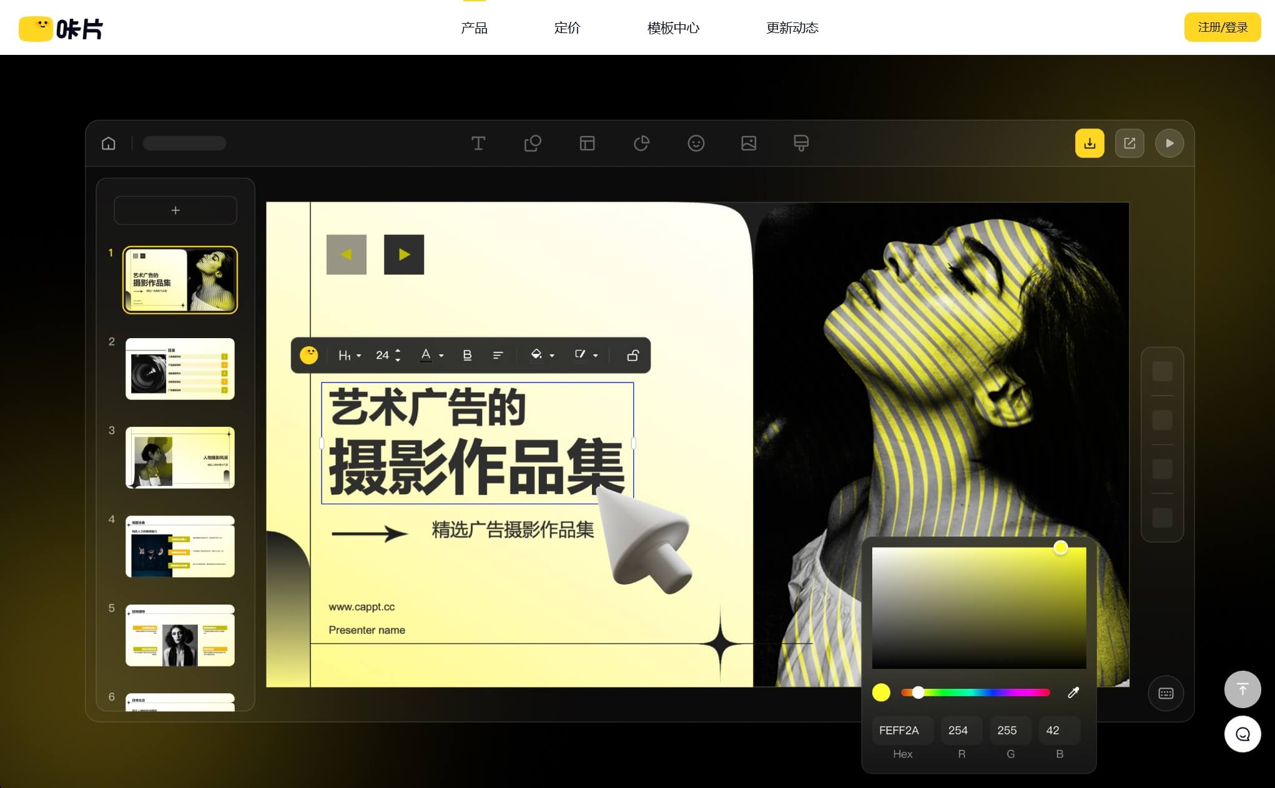Toggle the text box lock
This screenshot has width=1275, height=788.
click(632, 355)
